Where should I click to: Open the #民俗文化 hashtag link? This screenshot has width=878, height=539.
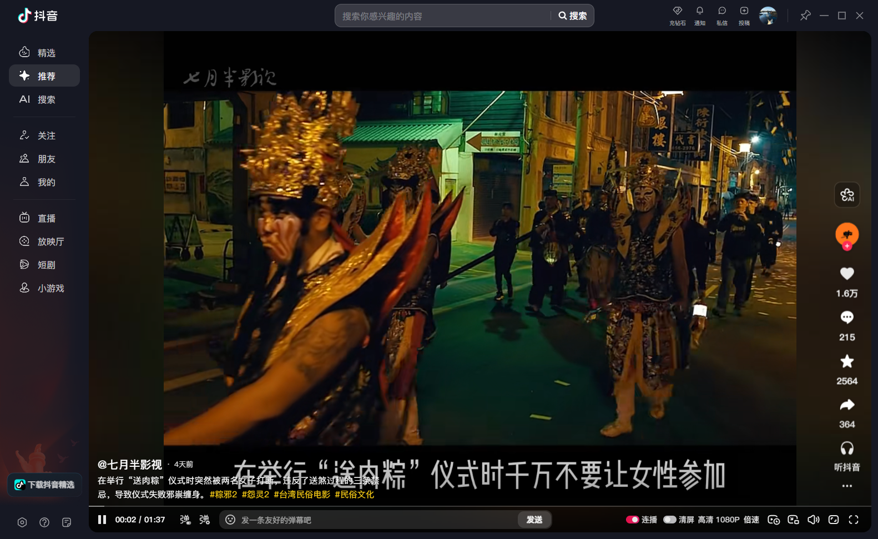click(354, 494)
